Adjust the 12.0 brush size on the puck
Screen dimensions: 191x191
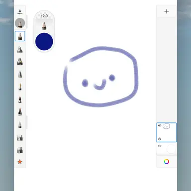(44, 16)
